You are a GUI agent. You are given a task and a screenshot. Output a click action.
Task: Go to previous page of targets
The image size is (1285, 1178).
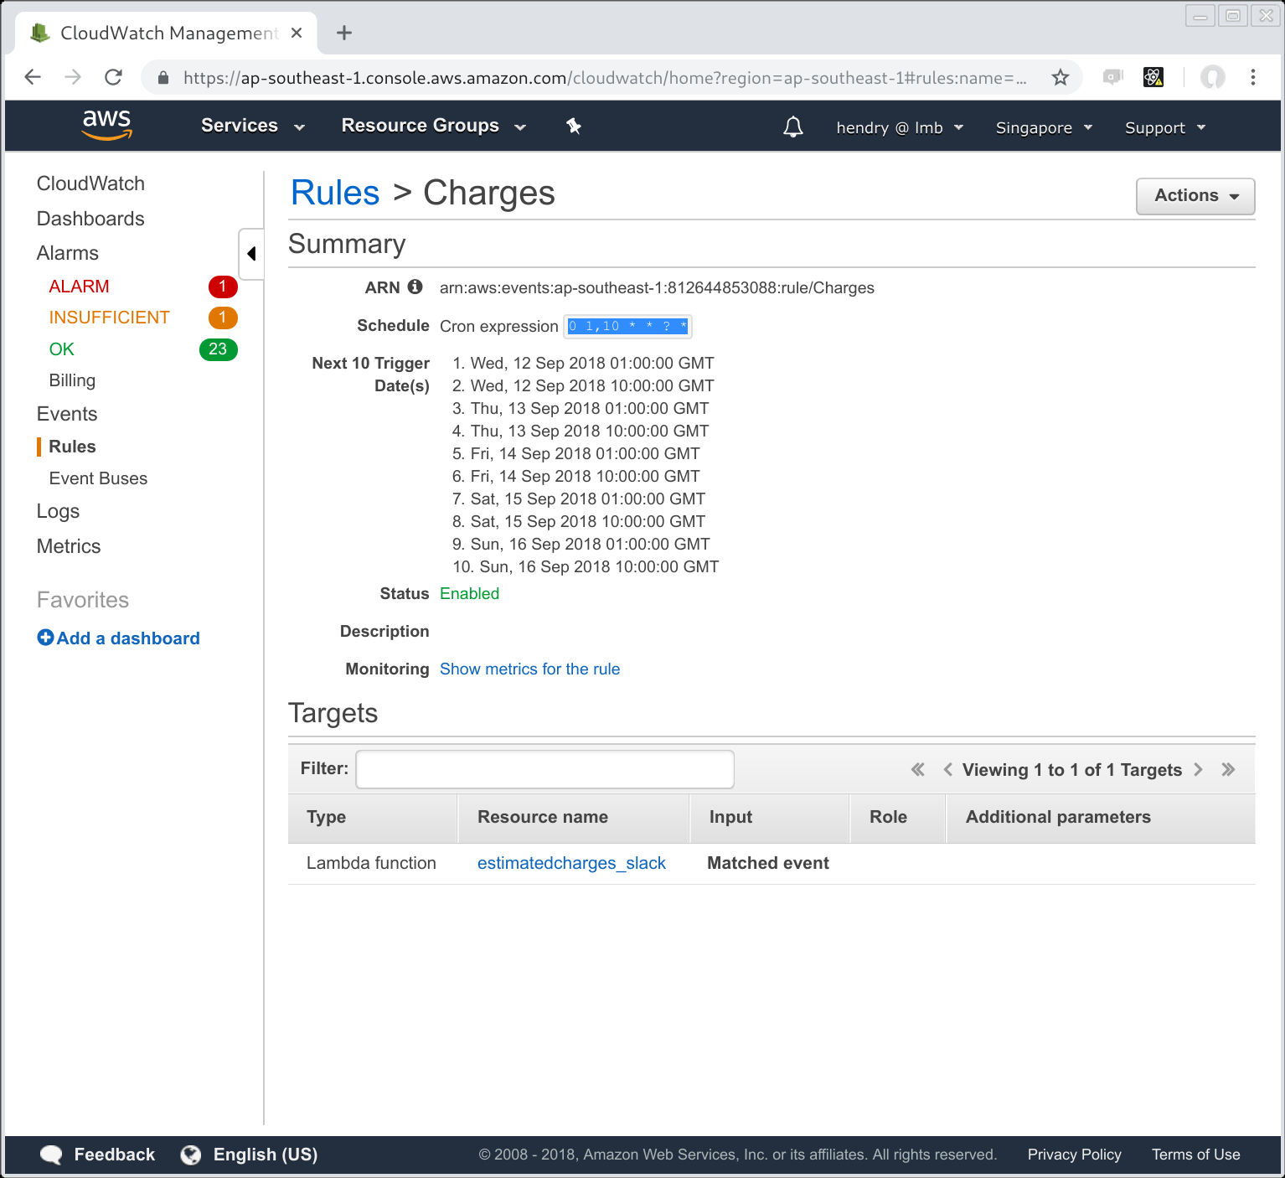pyautogui.click(x=947, y=769)
